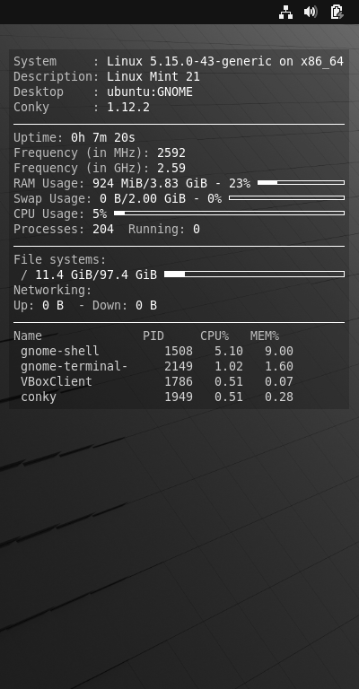Viewport: 359px width, 689px height.
Task: Click the root filesystem usage bar
Action: point(254,275)
